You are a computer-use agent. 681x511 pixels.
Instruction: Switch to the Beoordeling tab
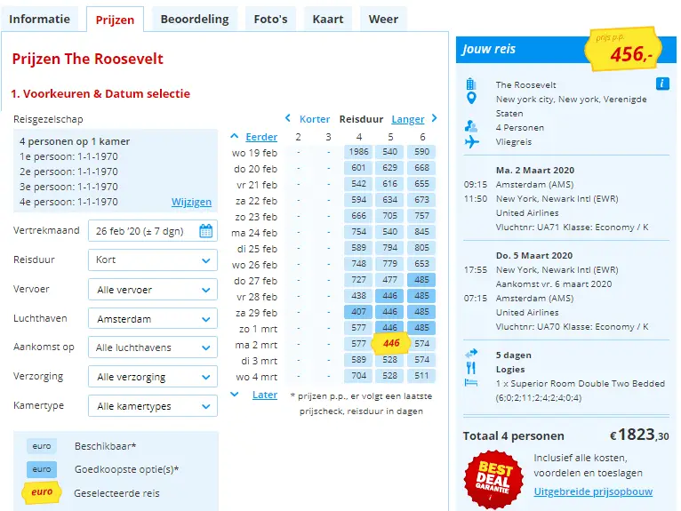click(195, 19)
